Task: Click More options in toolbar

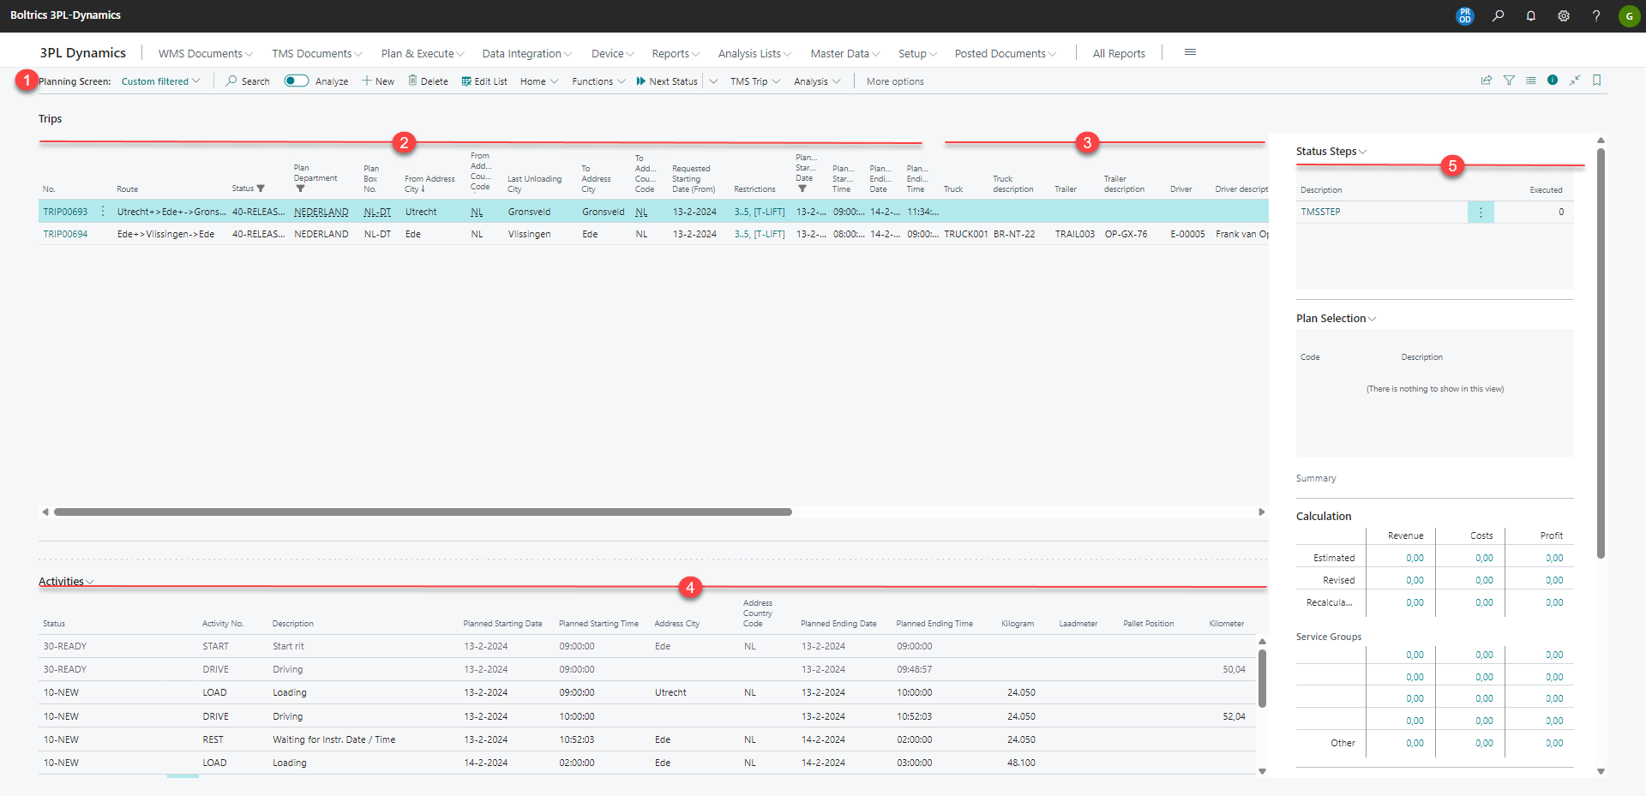Action: point(895,81)
